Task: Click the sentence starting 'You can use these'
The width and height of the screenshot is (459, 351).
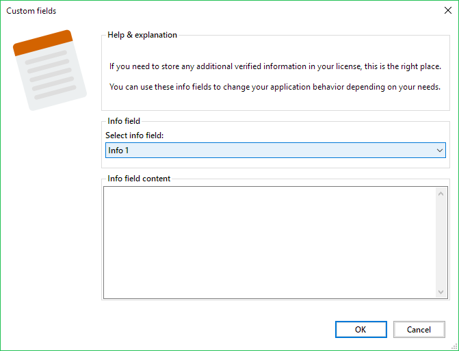Action: [275, 87]
